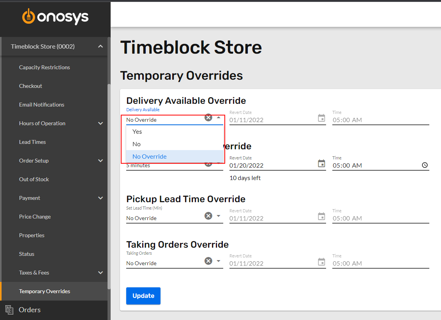Select "Yes" in the open override dropdown

[x=137, y=131]
